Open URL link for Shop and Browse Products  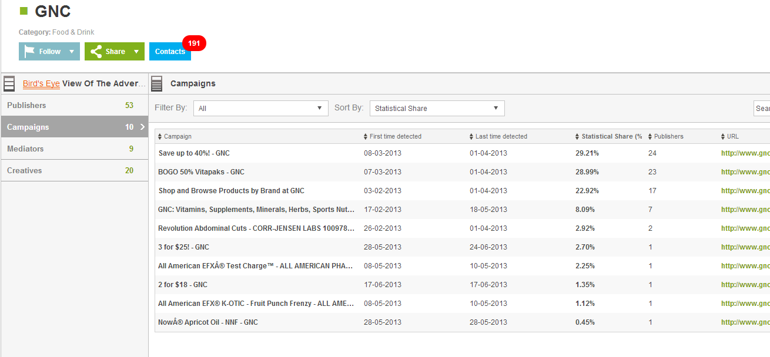(x=745, y=191)
